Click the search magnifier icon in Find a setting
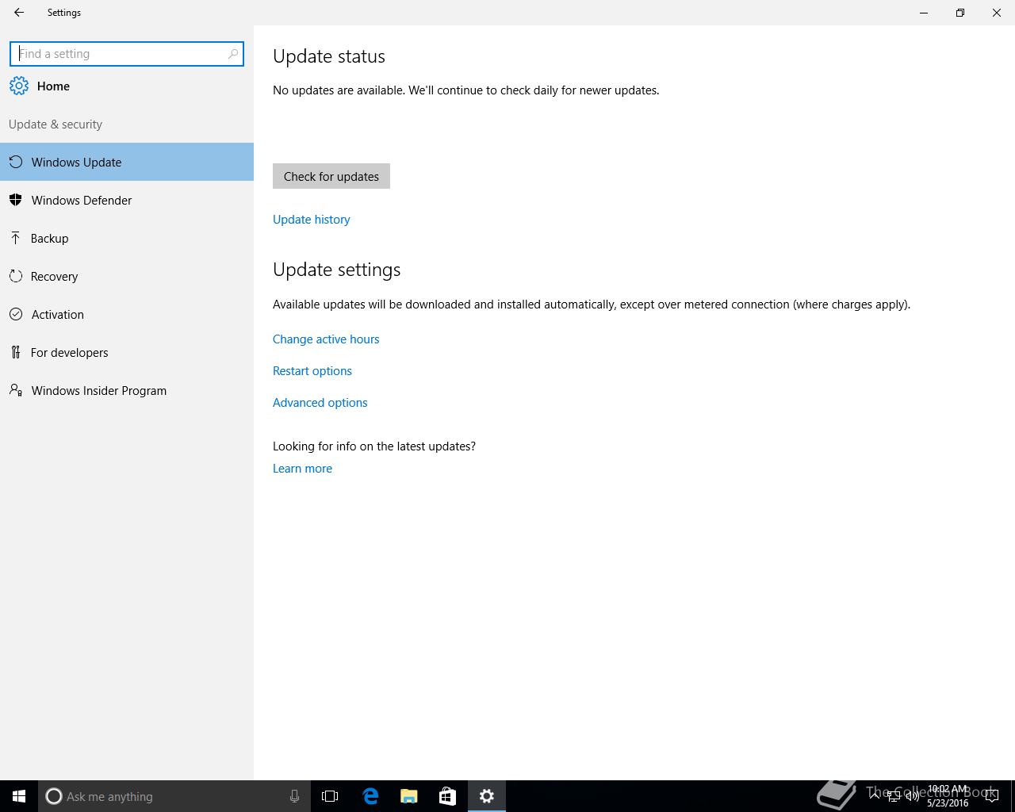 click(233, 54)
